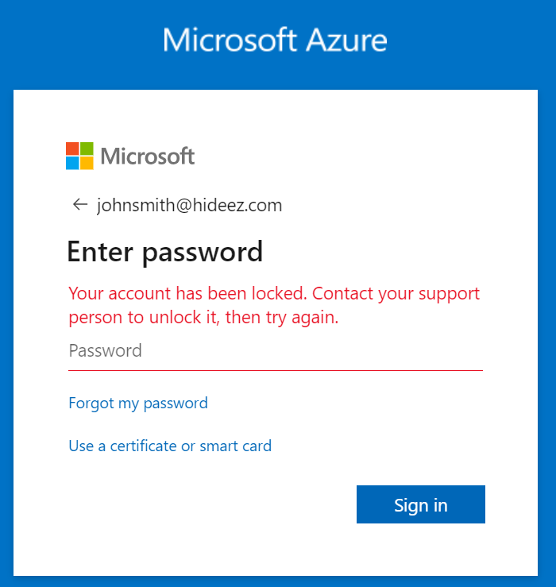The image size is (556, 587).
Task: Click the blue square of the Microsoft logo
Action: (x=72, y=163)
